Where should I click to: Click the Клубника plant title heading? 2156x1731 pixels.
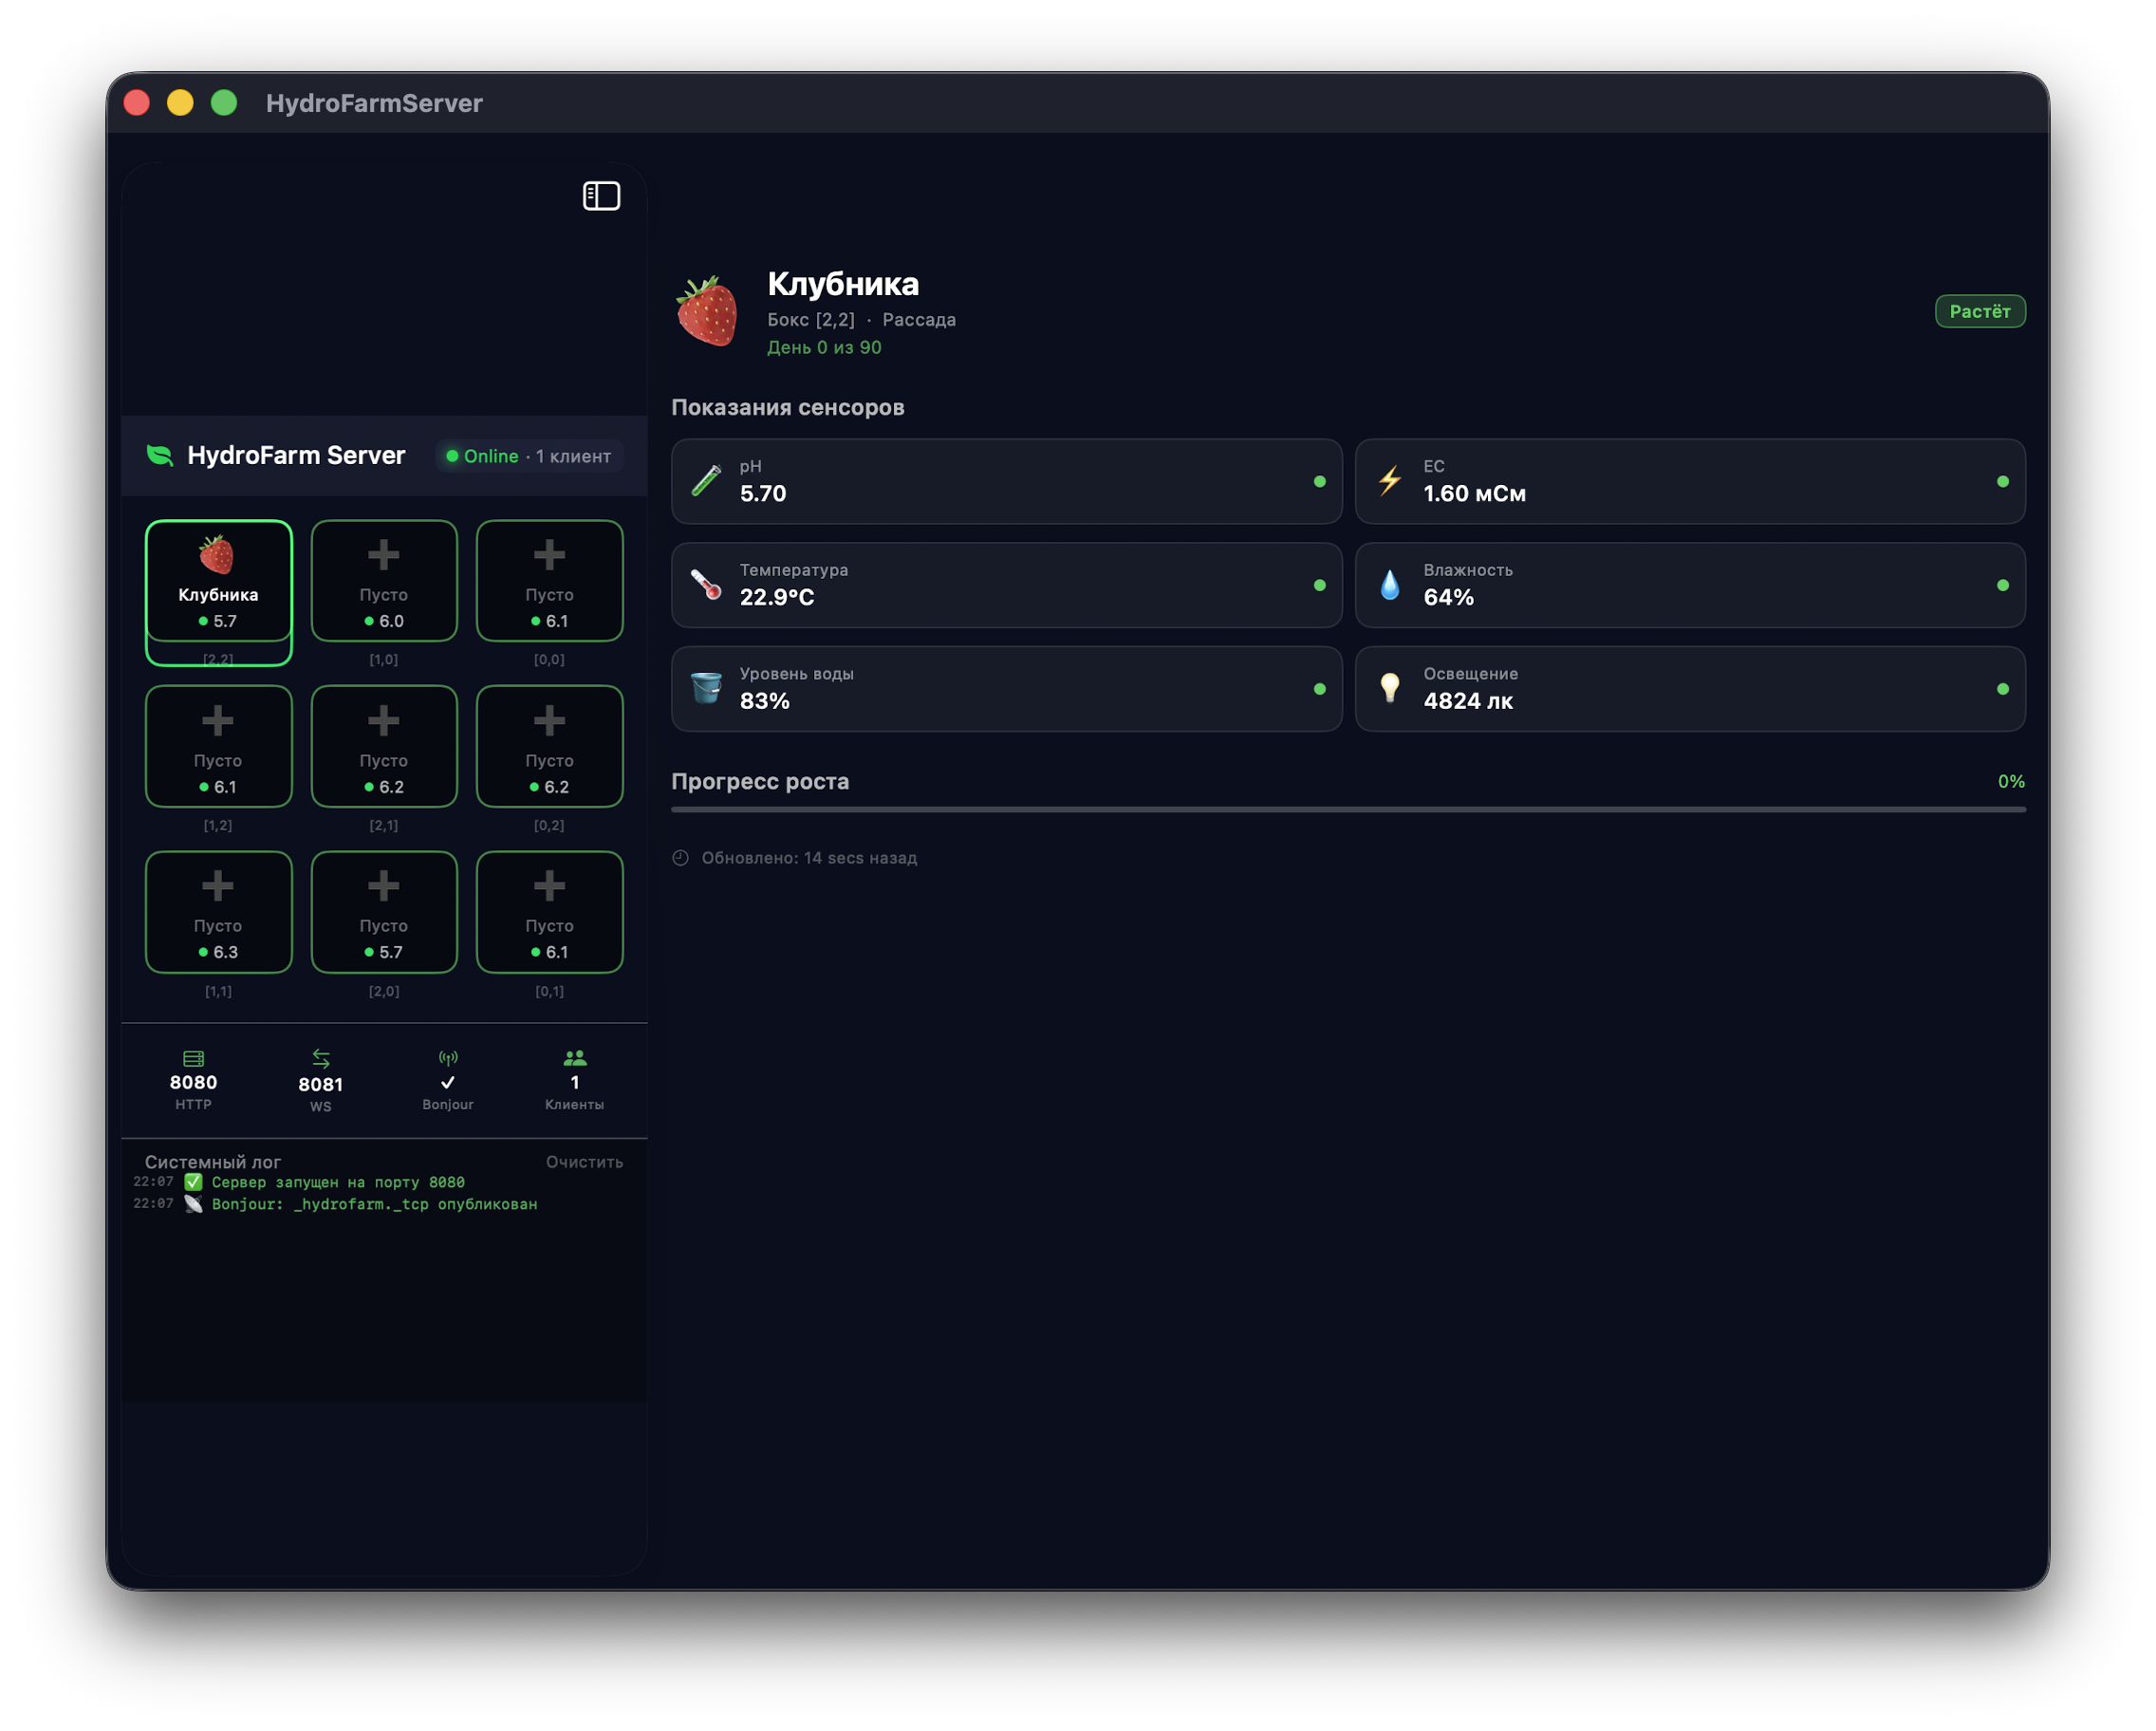point(843,284)
